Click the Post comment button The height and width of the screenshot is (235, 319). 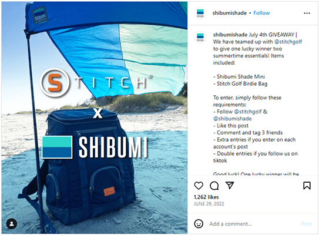[306, 224]
